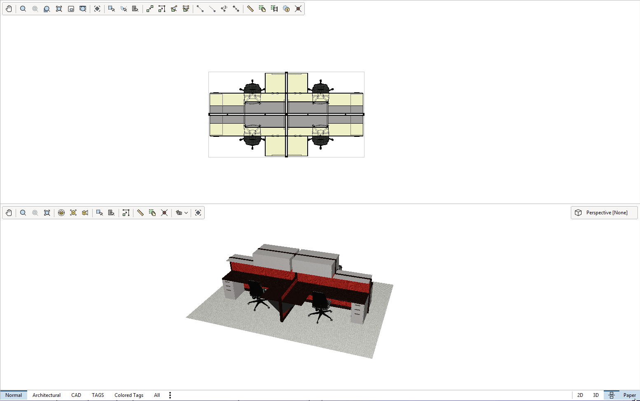640x401 pixels.
Task: Click the green align-nodes icon
Action: tap(186, 9)
